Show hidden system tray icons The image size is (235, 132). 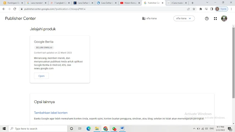(194, 129)
